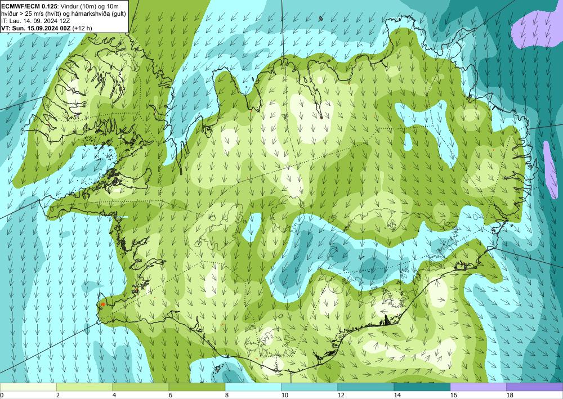Click the 6-8 m/s dark green legend swatch
The width and height of the screenshot is (563, 399).
[x=197, y=387]
